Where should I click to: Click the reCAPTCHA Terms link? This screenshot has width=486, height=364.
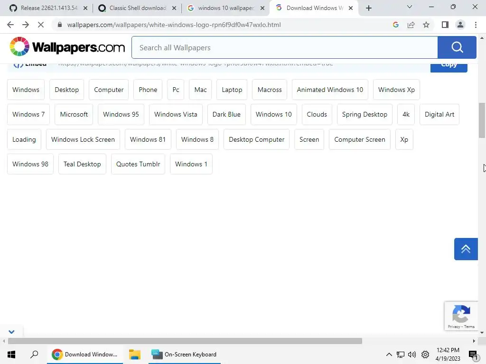[469, 327]
